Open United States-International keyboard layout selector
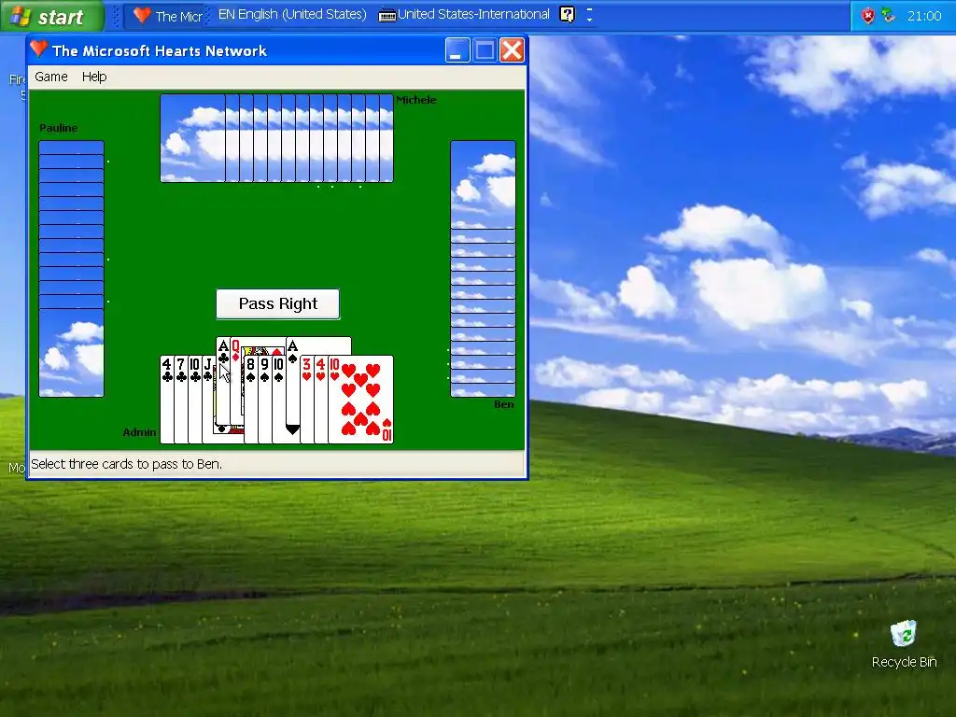Image resolution: width=956 pixels, height=717 pixels. point(465,15)
